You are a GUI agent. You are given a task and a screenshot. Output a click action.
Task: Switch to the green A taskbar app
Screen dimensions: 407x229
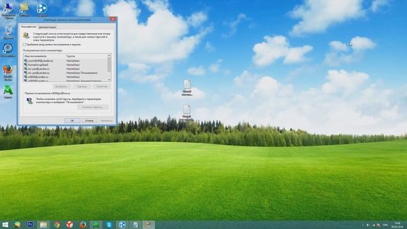pyautogui.click(x=96, y=225)
